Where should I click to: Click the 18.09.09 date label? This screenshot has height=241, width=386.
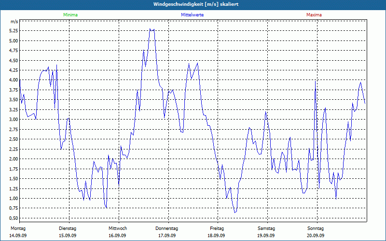(x=216, y=236)
